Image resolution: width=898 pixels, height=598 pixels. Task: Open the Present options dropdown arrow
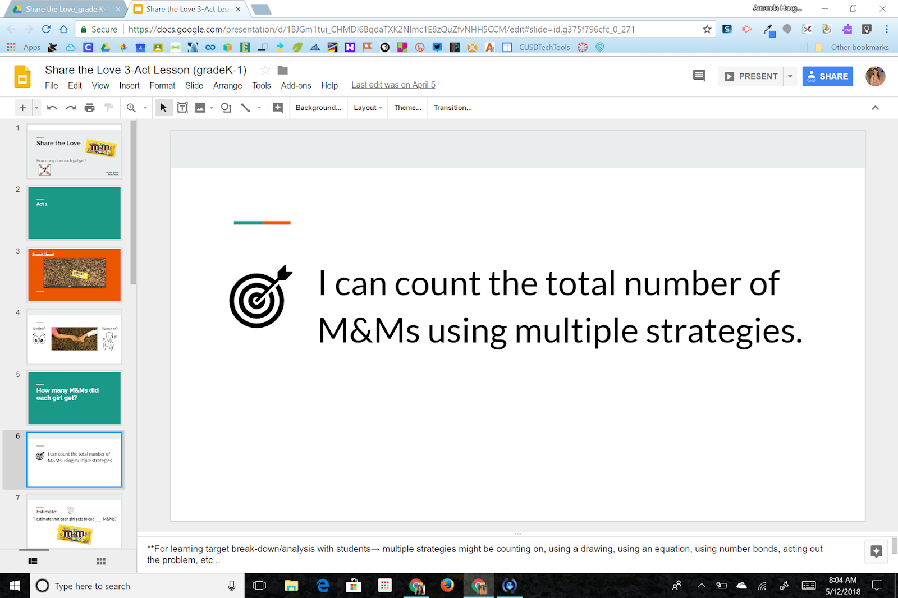point(790,76)
